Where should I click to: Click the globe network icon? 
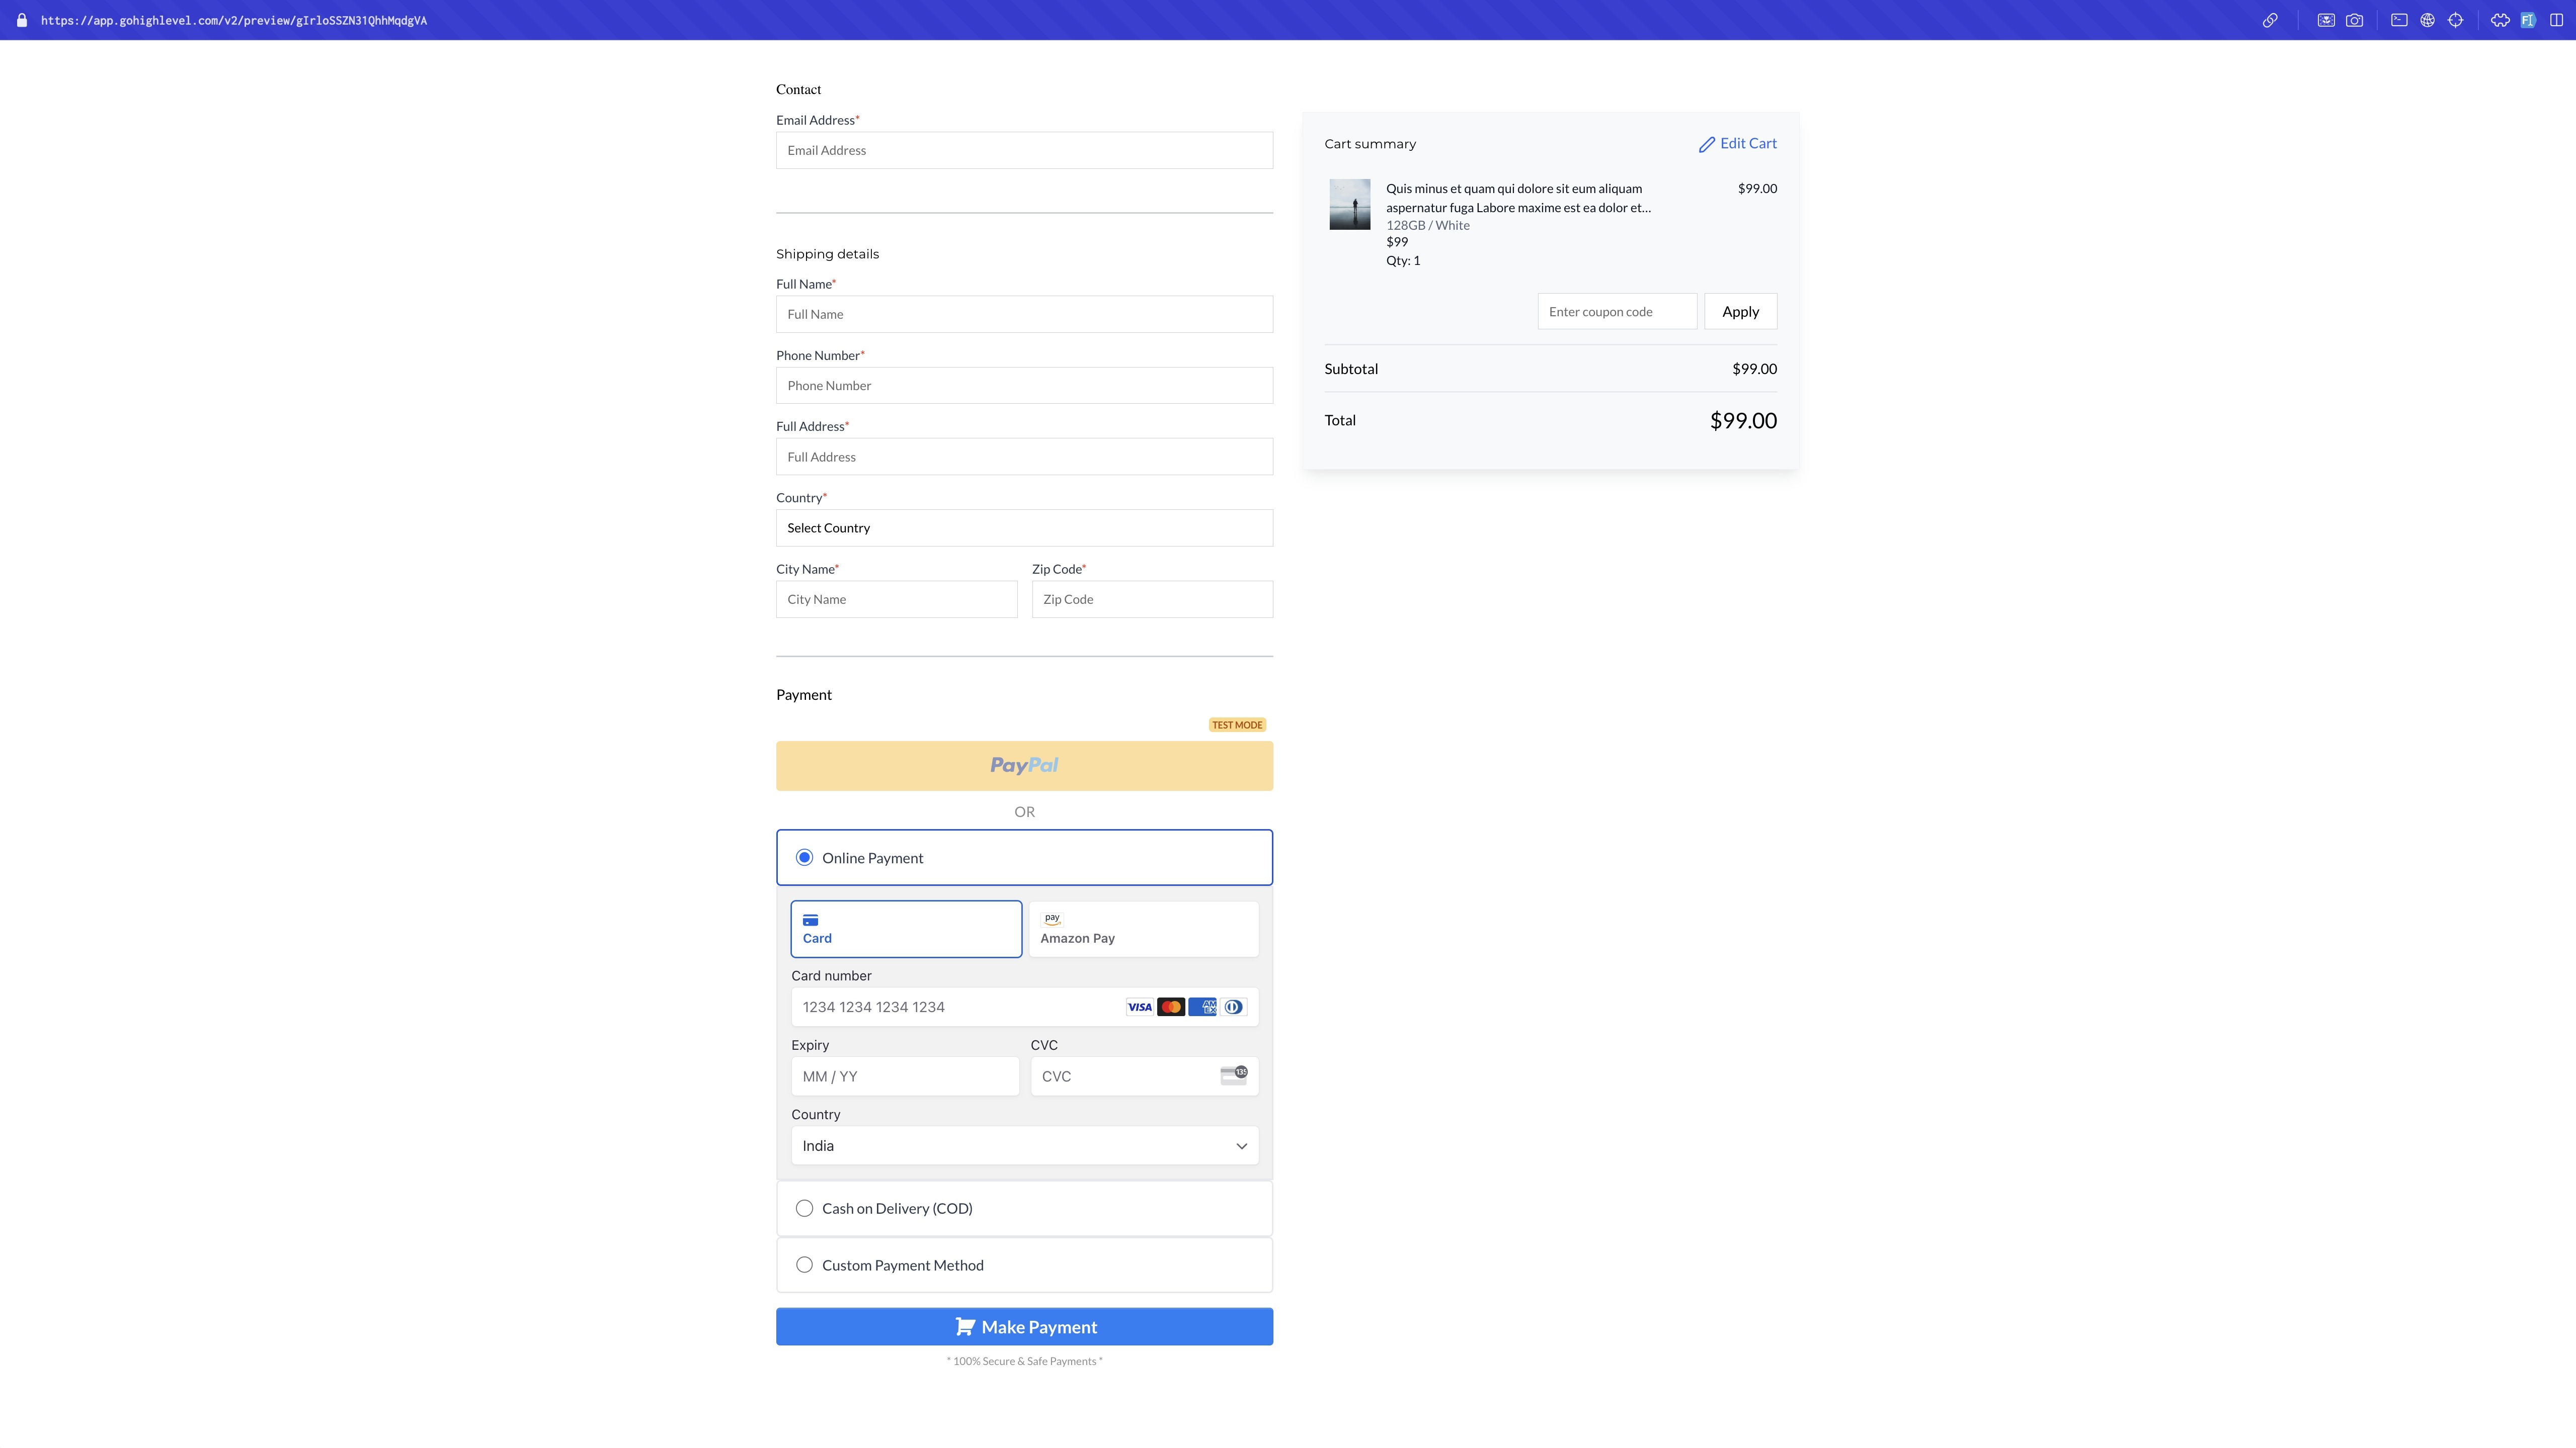coord(2427,20)
